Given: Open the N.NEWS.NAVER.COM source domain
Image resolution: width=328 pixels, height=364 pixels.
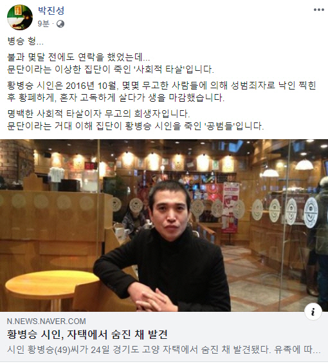Looking at the screenshot, I should click(46, 321).
